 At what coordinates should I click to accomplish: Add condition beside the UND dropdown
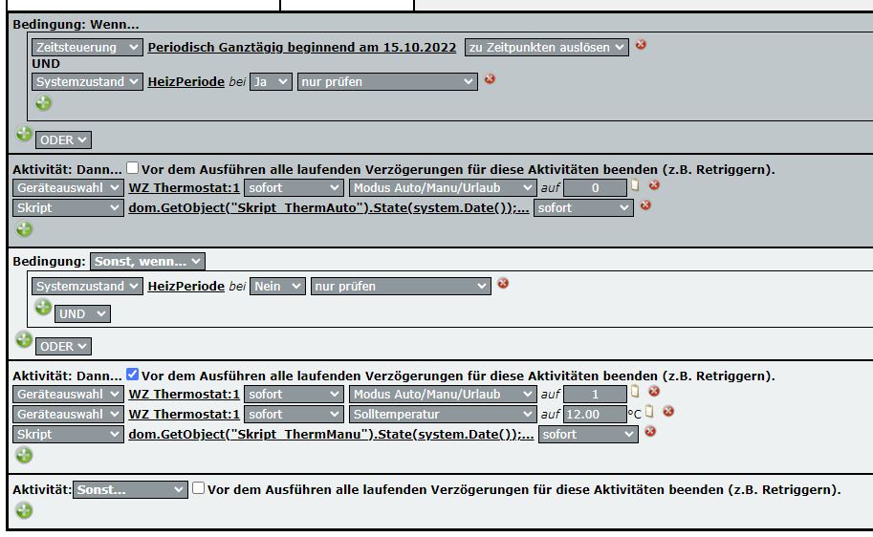pos(43,307)
